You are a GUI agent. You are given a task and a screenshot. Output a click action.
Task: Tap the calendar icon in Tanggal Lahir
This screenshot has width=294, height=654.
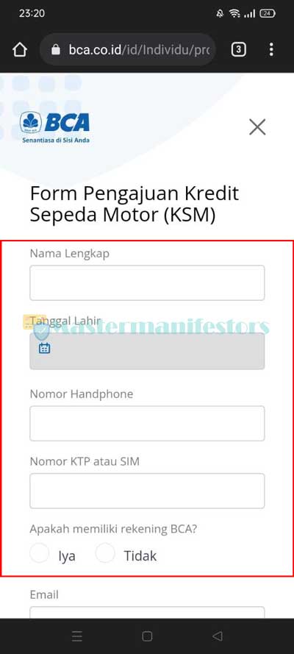coord(44,348)
